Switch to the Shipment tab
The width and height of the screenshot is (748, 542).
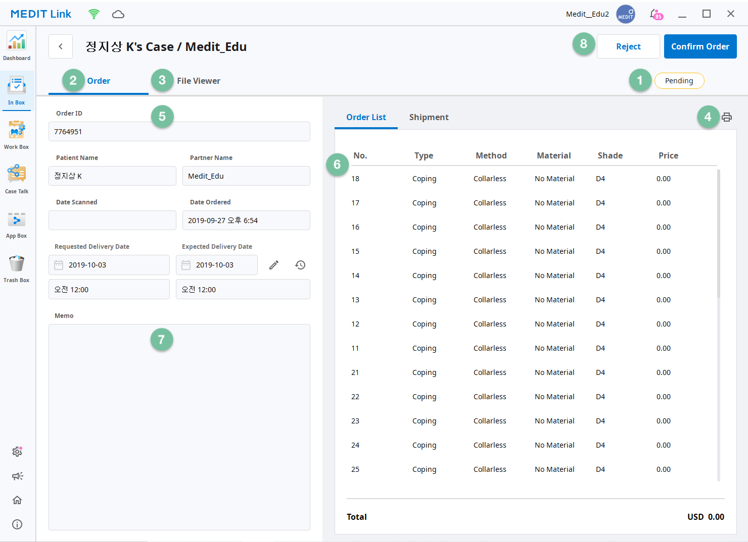(x=429, y=117)
